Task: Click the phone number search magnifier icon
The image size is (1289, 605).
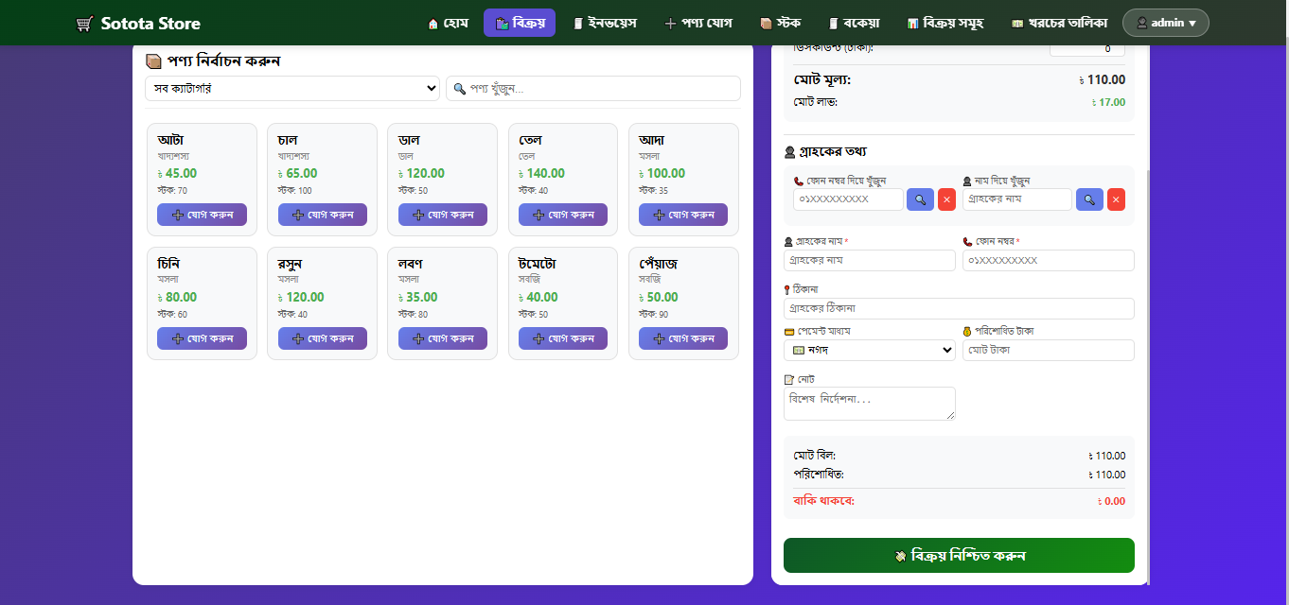Action: [x=920, y=199]
